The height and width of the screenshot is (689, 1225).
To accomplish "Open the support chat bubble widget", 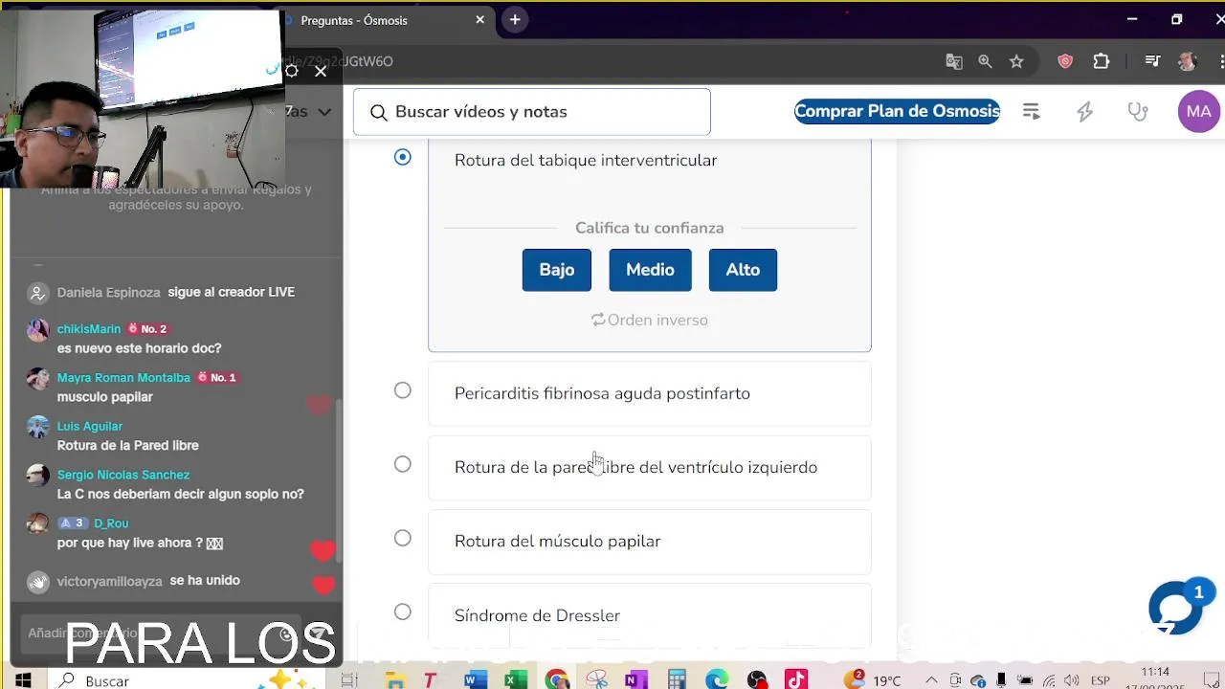I will pyautogui.click(x=1175, y=607).
